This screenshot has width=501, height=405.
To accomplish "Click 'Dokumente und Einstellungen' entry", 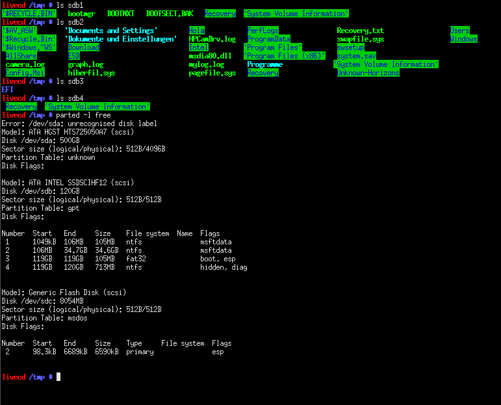I will 121,39.
